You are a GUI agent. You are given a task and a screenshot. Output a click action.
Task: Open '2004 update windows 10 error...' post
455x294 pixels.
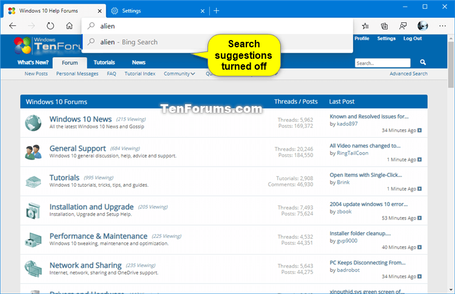[368, 204]
